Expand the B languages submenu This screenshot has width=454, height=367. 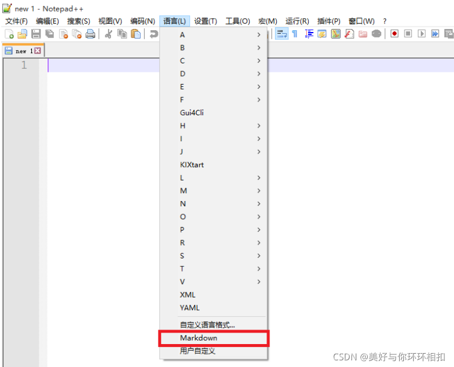(213, 48)
